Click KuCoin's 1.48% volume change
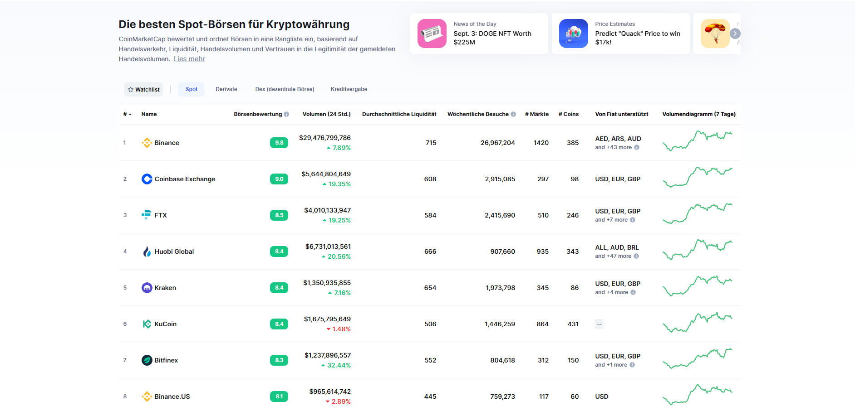Screen dimensions: 855x411 tap(339, 329)
